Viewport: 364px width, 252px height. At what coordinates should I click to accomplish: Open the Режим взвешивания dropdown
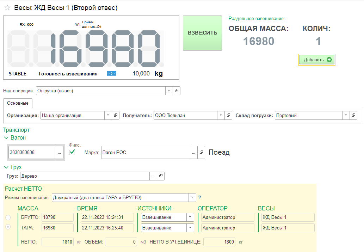point(192,197)
